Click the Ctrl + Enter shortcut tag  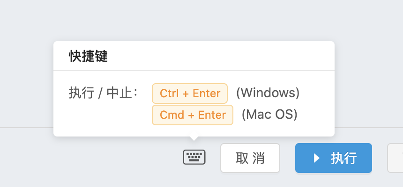190,93
